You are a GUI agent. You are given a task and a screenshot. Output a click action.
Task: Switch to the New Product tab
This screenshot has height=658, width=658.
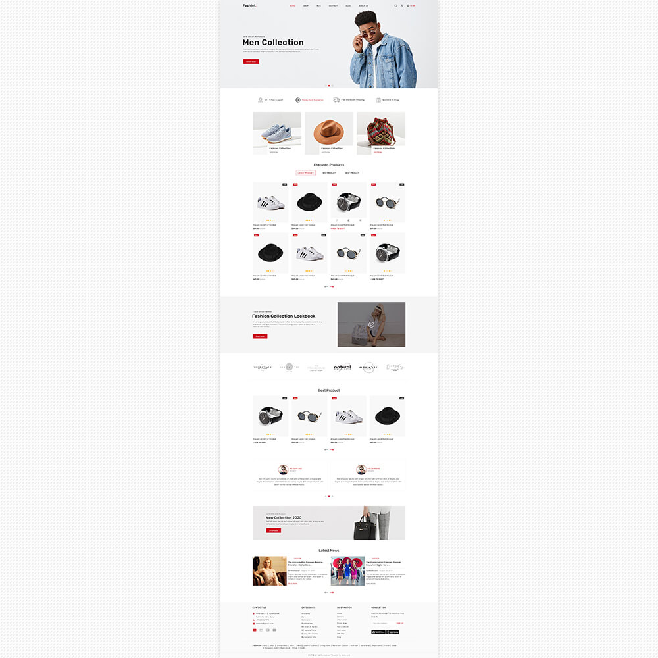pos(329,173)
